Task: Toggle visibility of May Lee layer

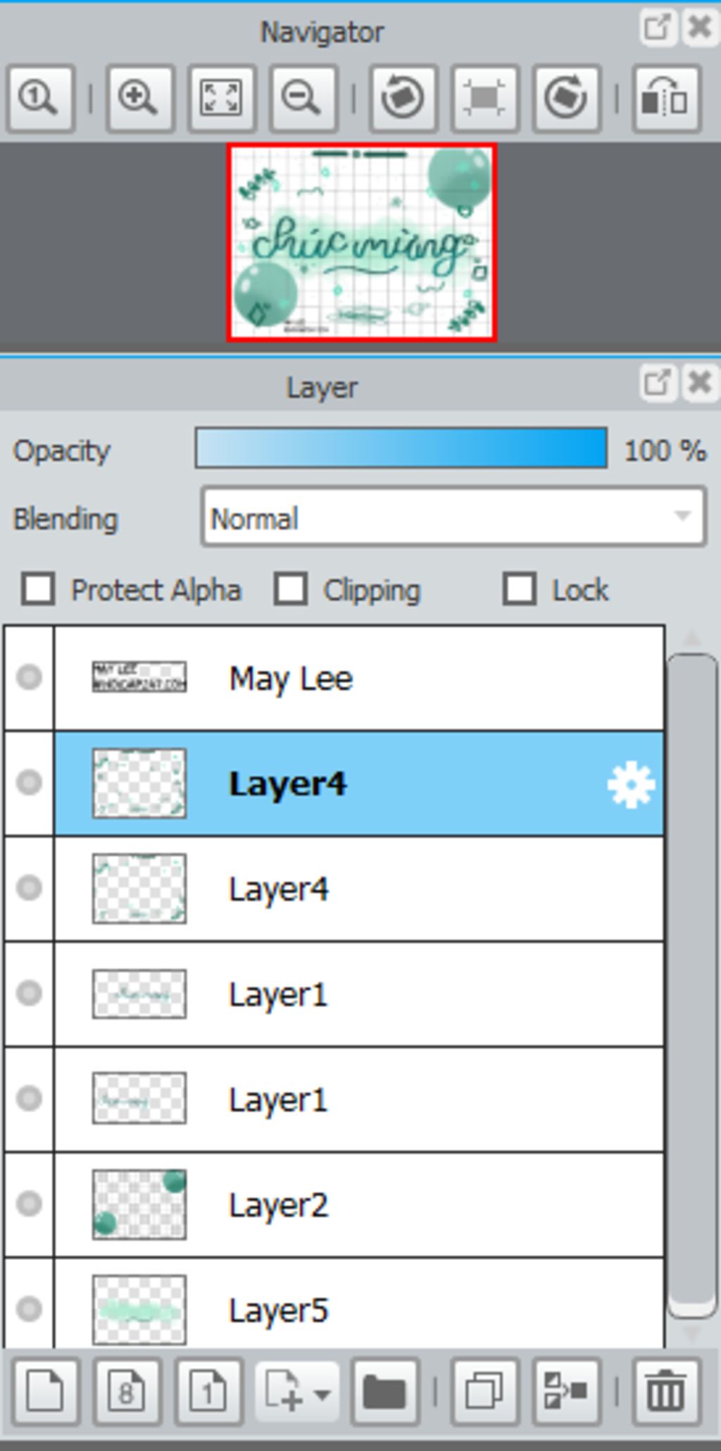Action: click(x=29, y=677)
